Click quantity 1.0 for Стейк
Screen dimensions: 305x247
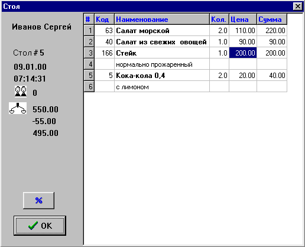point(219,53)
